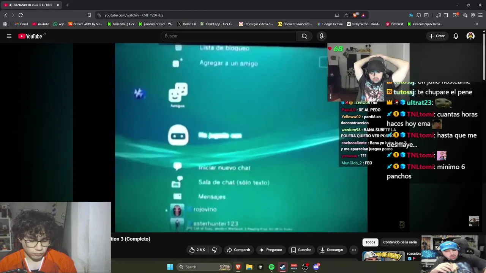Go to YouTube home via logo
This screenshot has height=273, width=486.
point(31,36)
